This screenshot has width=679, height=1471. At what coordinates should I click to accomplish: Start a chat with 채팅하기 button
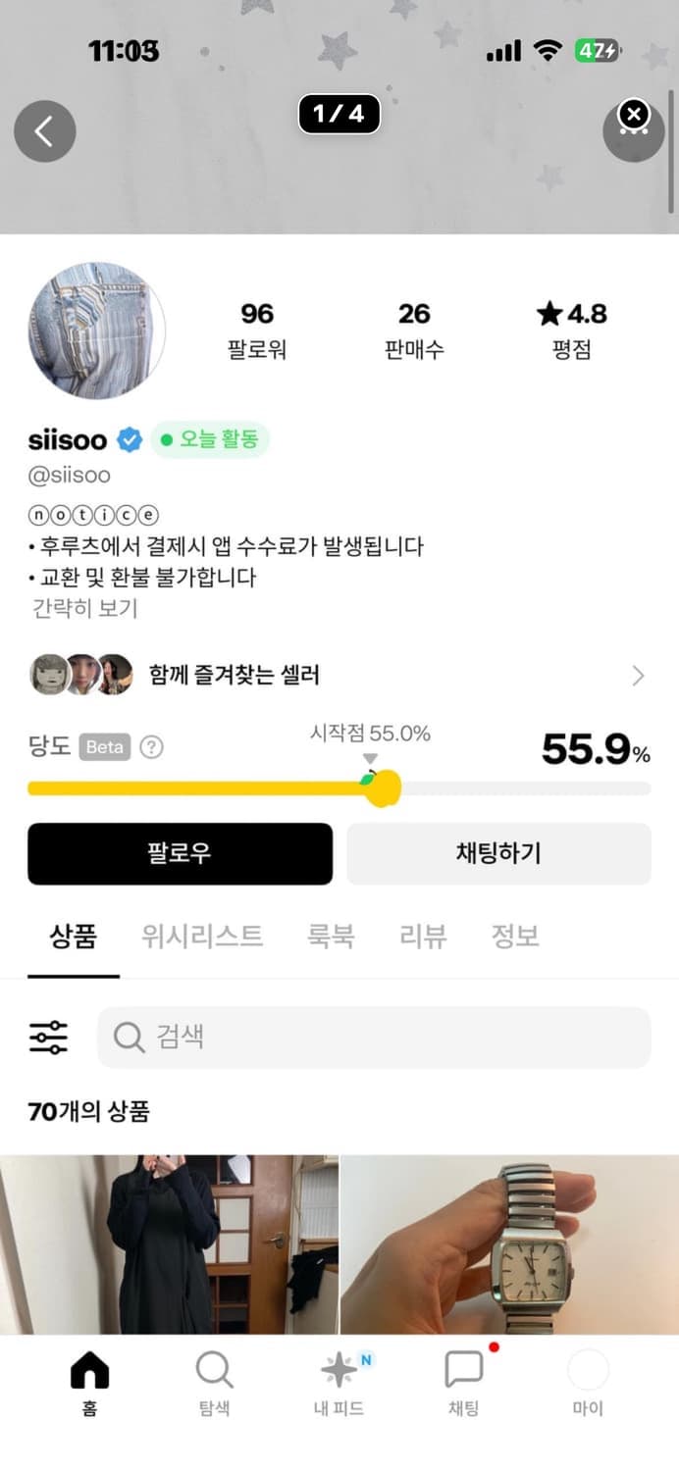click(x=498, y=854)
